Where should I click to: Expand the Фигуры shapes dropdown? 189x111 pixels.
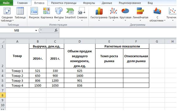tap(59, 21)
